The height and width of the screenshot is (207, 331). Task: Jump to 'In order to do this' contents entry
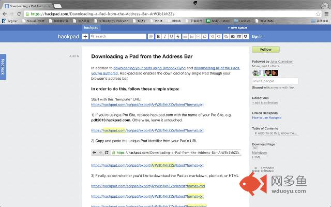[x=276, y=134]
